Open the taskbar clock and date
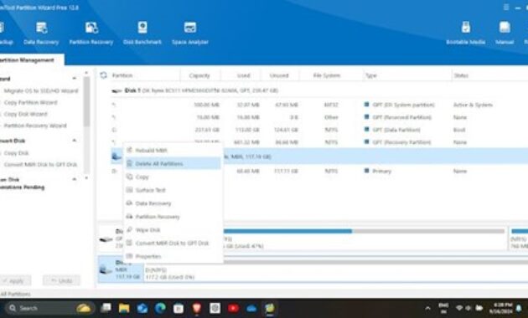The height and width of the screenshot is (318, 528). coord(500,308)
